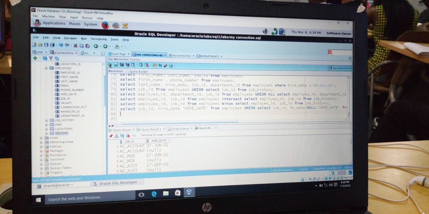Click the Copy icon in main toolbar
429x214 pixels.
tap(81, 45)
